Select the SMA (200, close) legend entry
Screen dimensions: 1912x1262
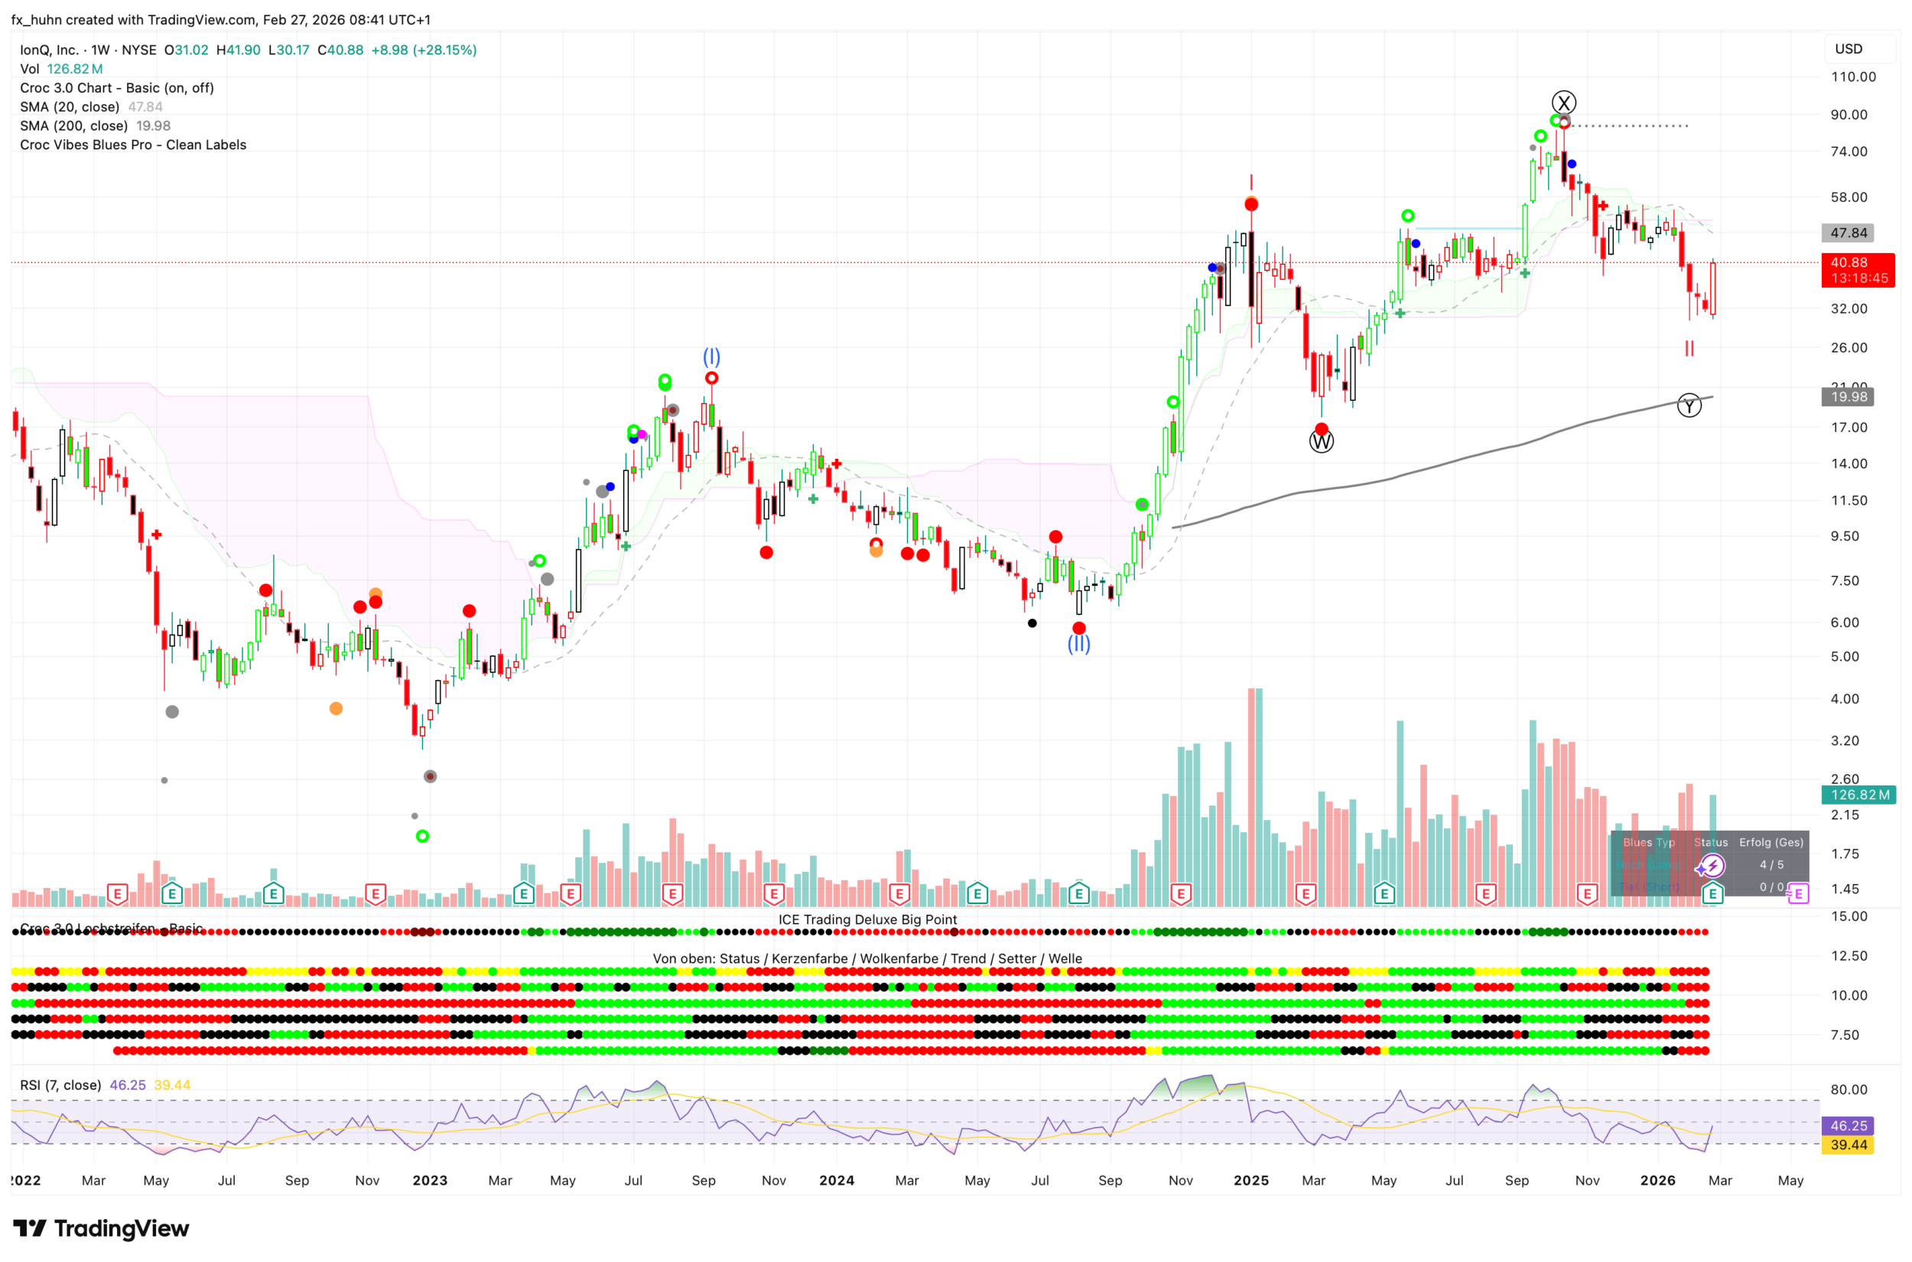click(x=74, y=126)
